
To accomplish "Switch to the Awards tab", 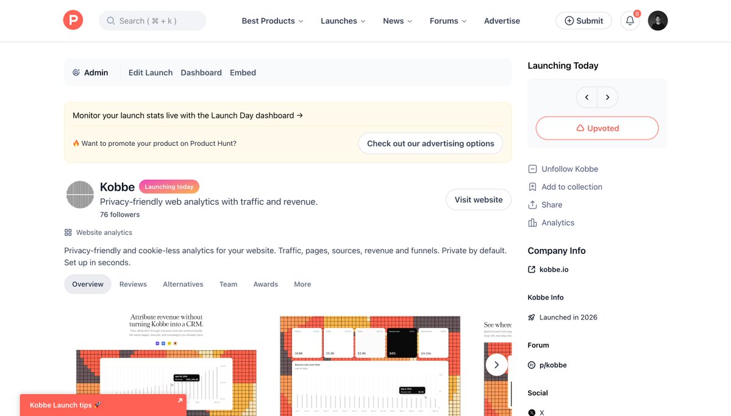I will pyautogui.click(x=265, y=284).
